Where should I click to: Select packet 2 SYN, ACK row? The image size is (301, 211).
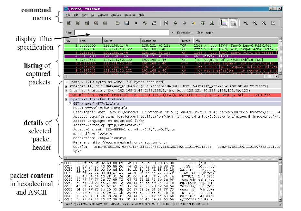tap(171, 49)
